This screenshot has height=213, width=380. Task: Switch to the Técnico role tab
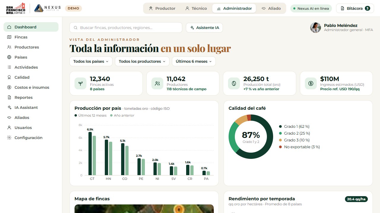(196, 8)
